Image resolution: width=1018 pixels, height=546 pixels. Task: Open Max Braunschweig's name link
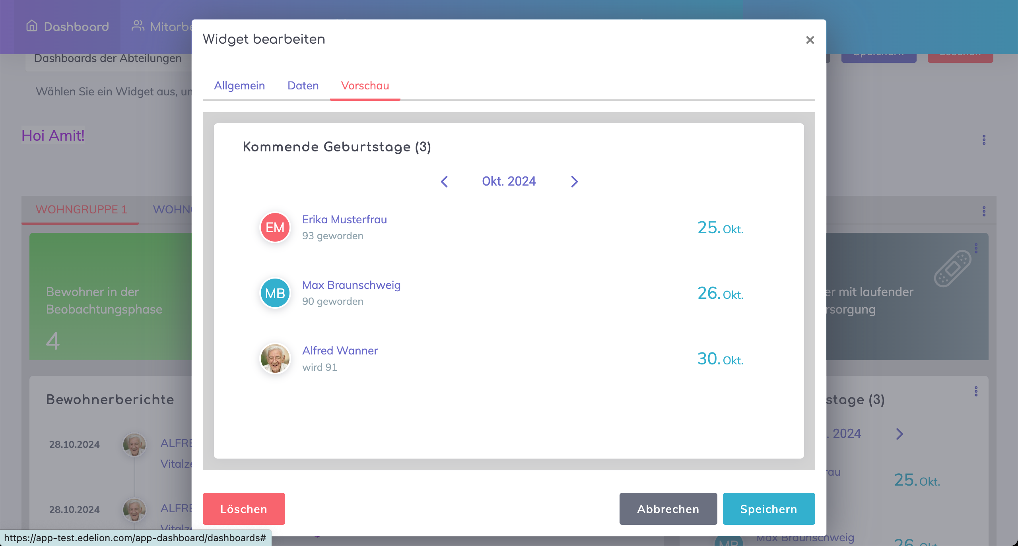coord(351,285)
